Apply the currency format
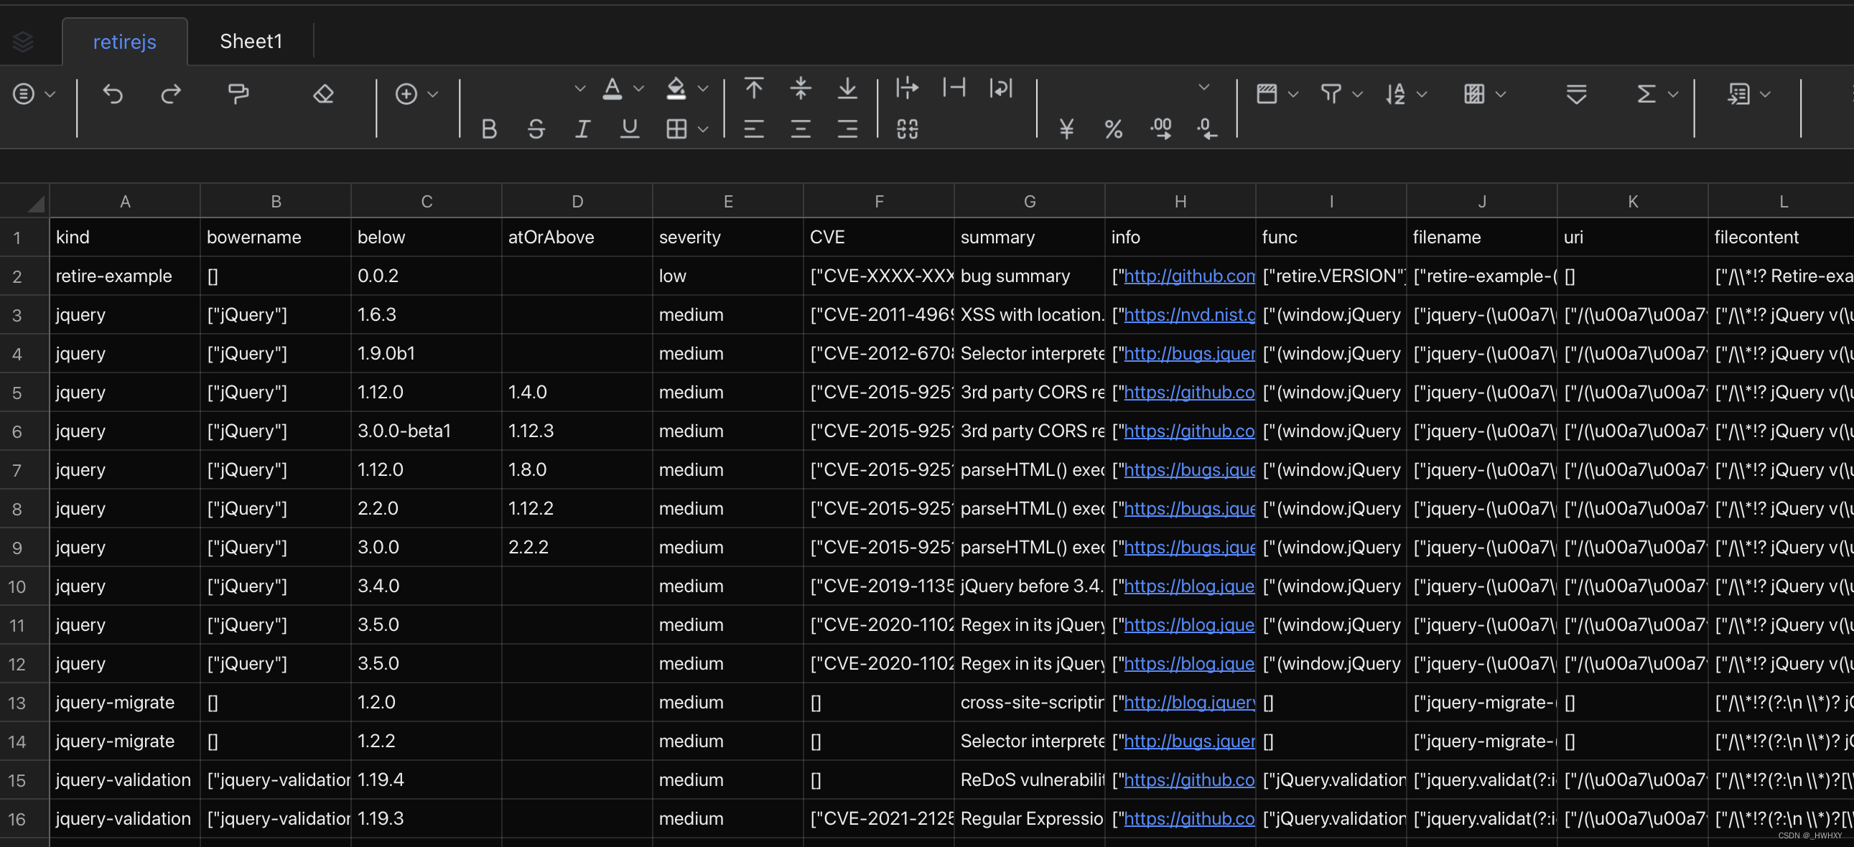The height and width of the screenshot is (847, 1854). click(1066, 130)
